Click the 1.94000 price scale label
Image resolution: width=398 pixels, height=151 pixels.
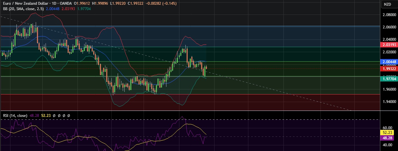(x=389, y=102)
